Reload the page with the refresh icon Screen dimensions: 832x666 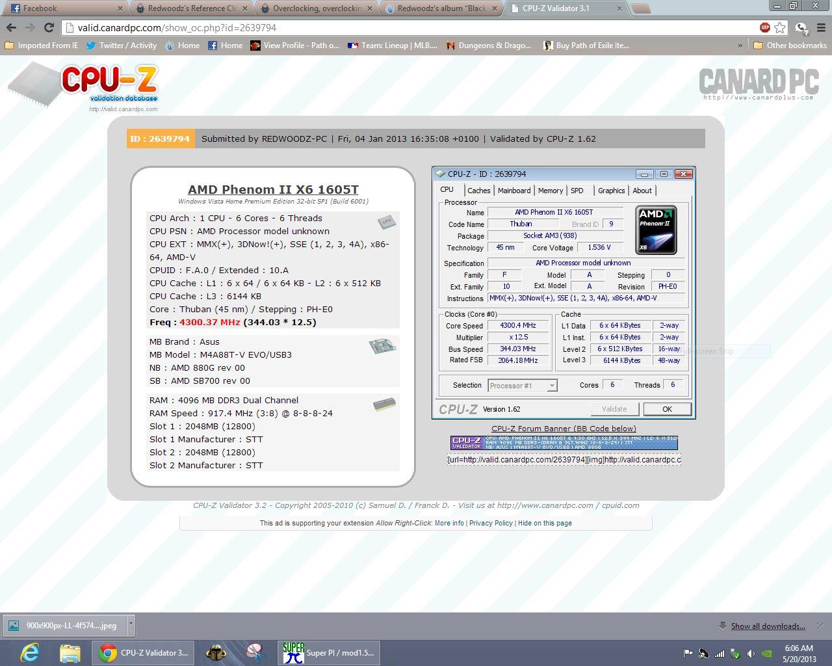(49, 27)
